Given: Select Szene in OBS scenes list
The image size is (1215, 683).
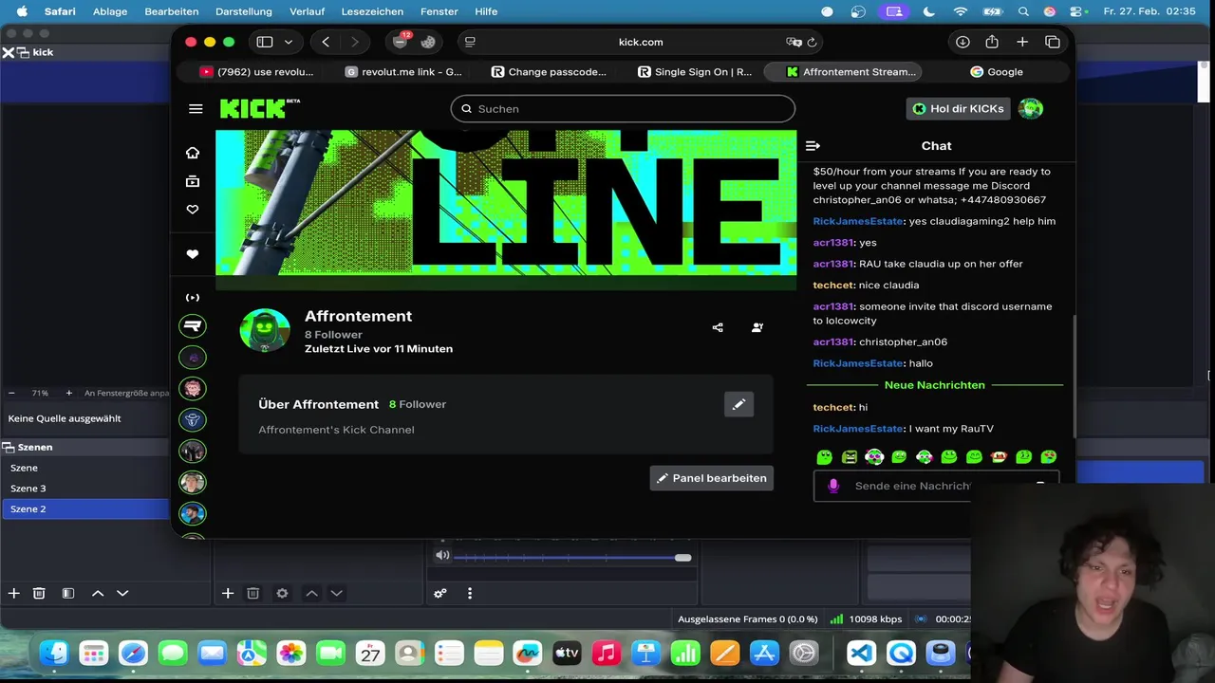Looking at the screenshot, I should (x=84, y=468).
